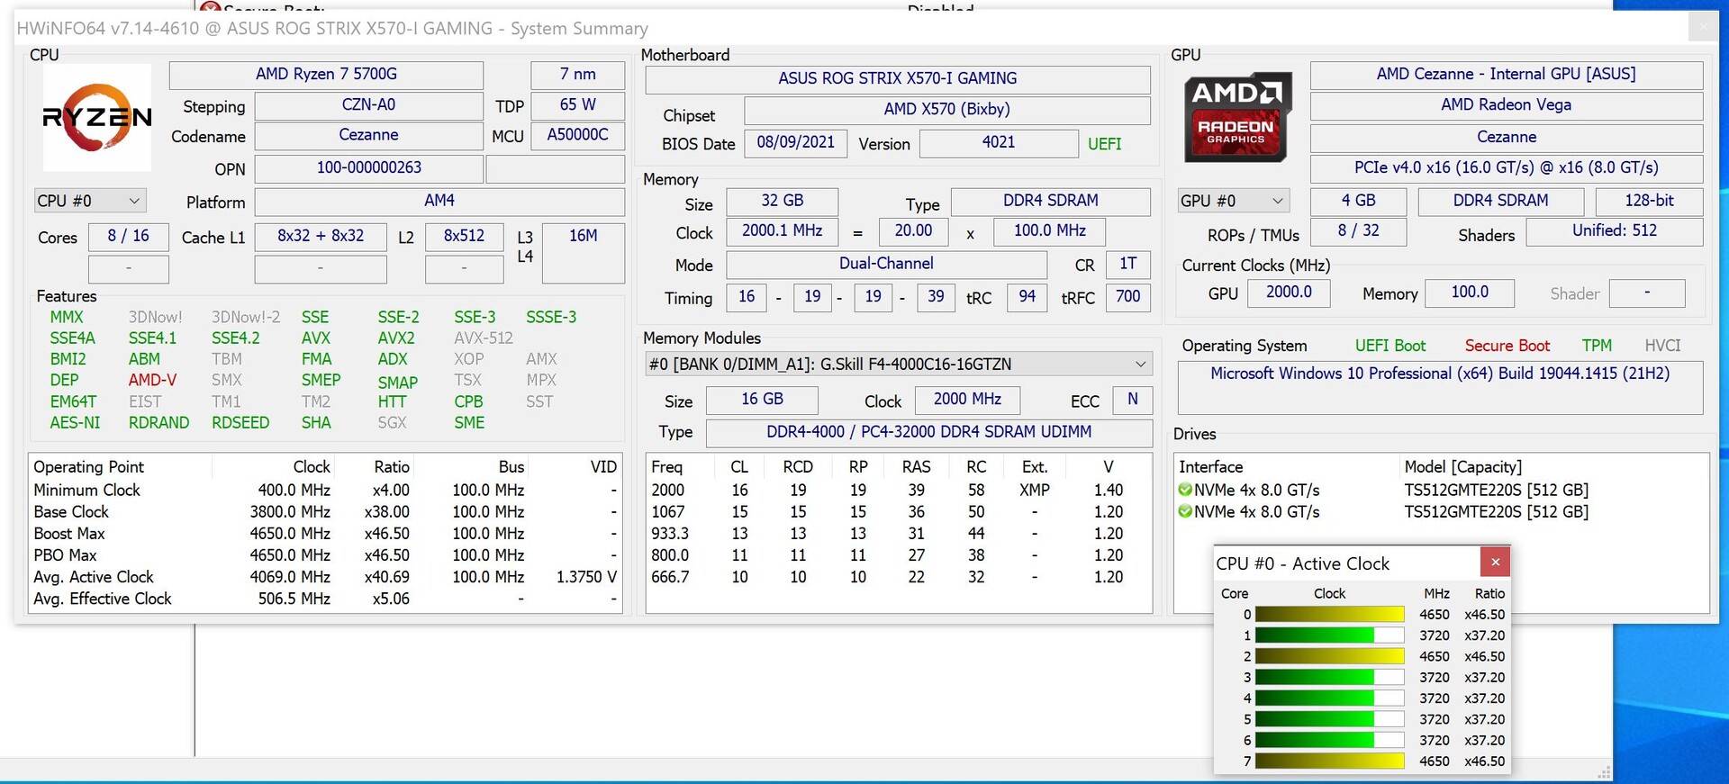
Task: Click the Unified: 512 shaders field
Action: click(1615, 231)
